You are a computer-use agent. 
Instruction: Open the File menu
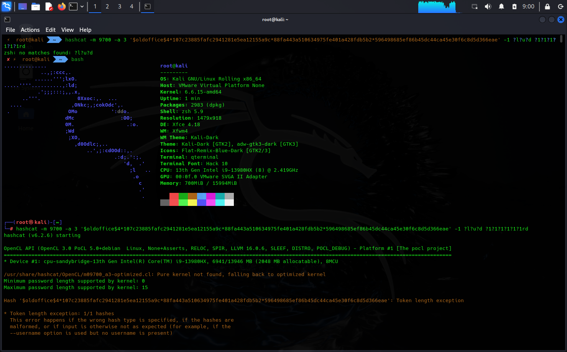(x=10, y=30)
